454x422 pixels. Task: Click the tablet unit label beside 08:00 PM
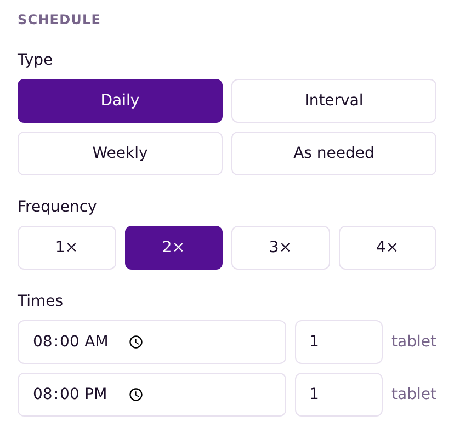(x=414, y=394)
